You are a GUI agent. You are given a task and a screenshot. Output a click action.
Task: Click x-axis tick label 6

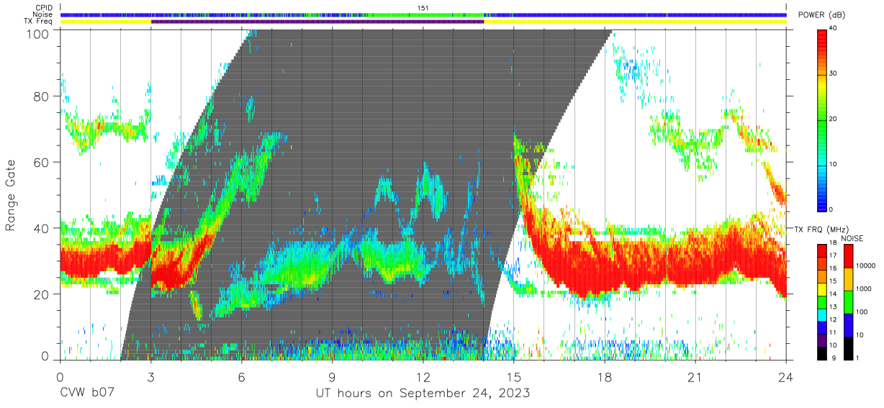(x=241, y=378)
